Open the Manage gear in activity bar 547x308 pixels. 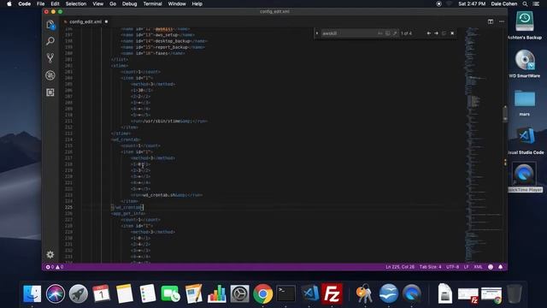[50, 255]
